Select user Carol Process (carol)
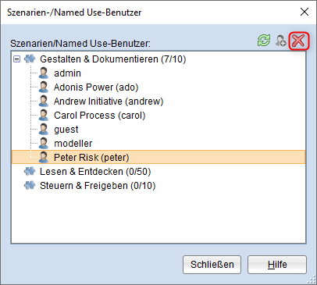Image resolution: width=317 pixels, height=285 pixels. coord(99,116)
